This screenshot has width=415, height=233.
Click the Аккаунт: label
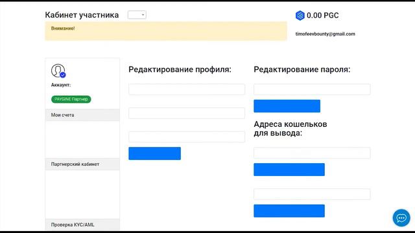[x=61, y=85]
